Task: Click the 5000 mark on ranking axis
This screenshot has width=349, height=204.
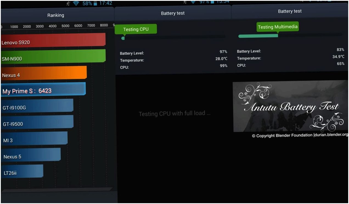Action: coord(65,26)
